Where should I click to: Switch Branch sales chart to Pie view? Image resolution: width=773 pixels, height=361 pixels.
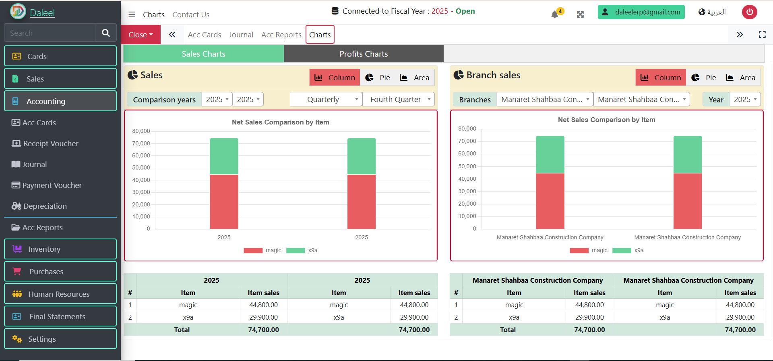point(704,78)
